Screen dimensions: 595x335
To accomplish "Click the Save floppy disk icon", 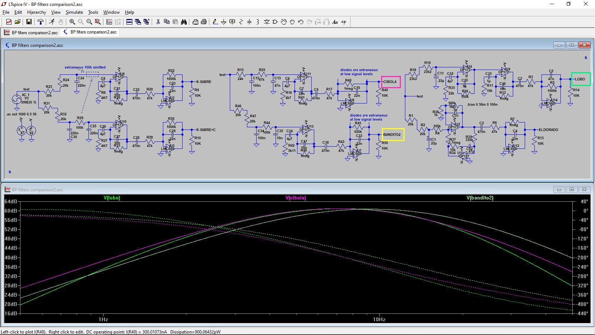I will point(29,22).
